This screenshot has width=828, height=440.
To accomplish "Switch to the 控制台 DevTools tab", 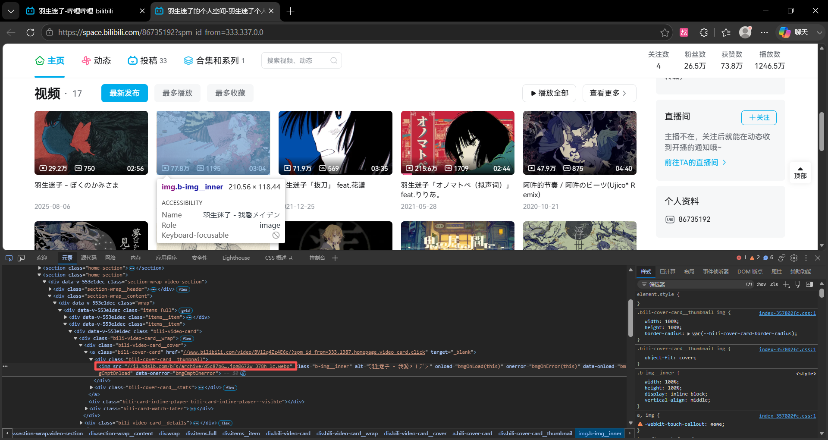I will pyautogui.click(x=317, y=258).
